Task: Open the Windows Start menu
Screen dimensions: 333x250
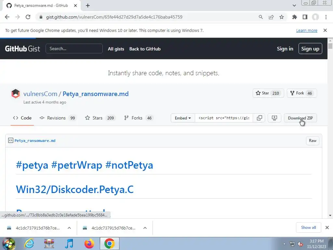Action: [8, 243]
